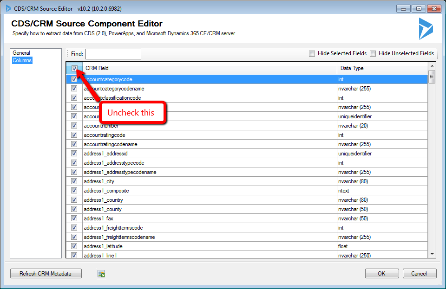The width and height of the screenshot is (446, 289).
Task: Select the address1_freighttermscodename field name
Action: (x=119, y=237)
